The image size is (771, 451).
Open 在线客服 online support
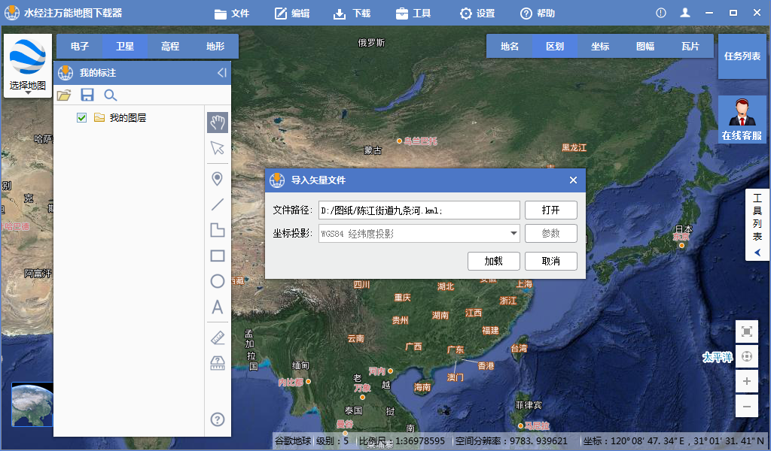pos(742,120)
